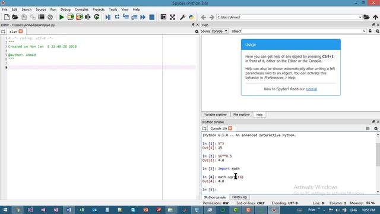Go forward with right arrow in toolbar
Viewport: 380px width, 214px height.
[x=212, y=17]
